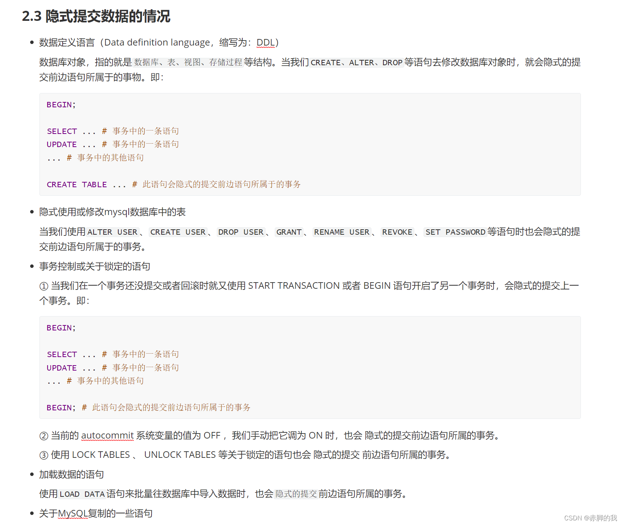Click the CREATE、ALTER、DROP inline code
This screenshot has height=525, width=623.
[356, 63]
